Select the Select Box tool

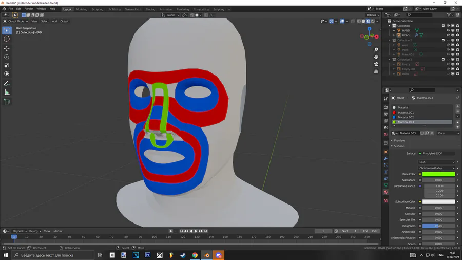point(7,30)
